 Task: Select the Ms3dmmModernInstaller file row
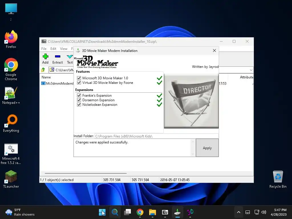click(x=57, y=84)
